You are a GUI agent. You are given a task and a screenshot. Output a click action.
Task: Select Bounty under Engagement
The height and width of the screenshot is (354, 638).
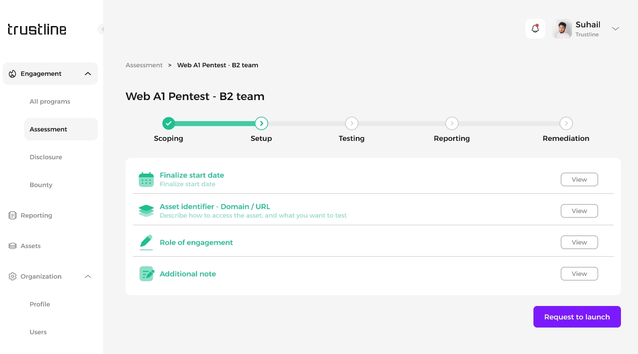(x=41, y=185)
